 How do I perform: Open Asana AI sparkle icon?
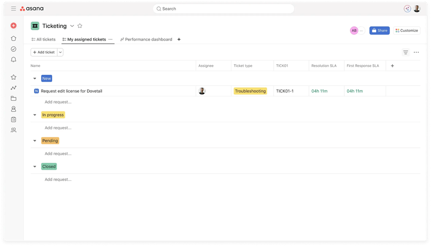pos(407,9)
